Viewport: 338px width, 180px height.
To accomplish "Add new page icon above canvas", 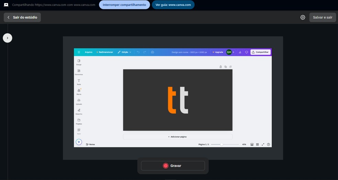I will 230,67.
